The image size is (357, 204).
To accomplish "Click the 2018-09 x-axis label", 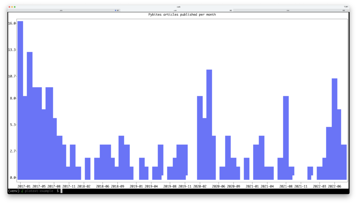I will click(x=118, y=186).
